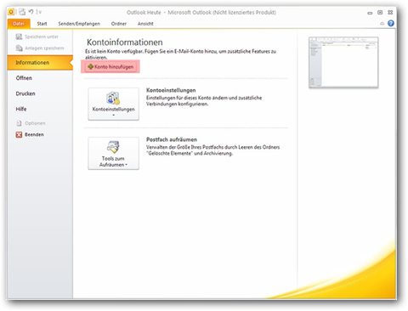This screenshot has height=311, width=408.
Task: Click the green plus icon on Konto hinzufügen
Action: click(x=90, y=67)
